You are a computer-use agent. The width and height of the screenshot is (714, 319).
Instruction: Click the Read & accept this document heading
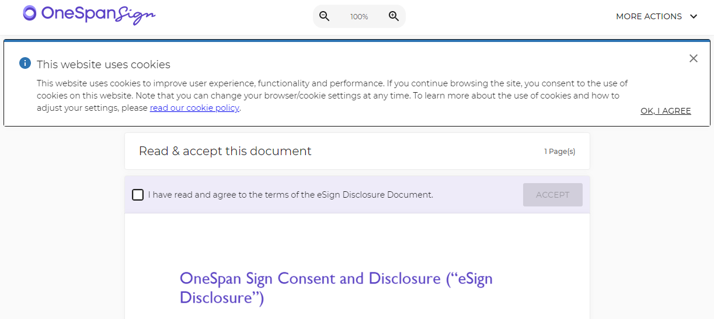pyautogui.click(x=225, y=151)
